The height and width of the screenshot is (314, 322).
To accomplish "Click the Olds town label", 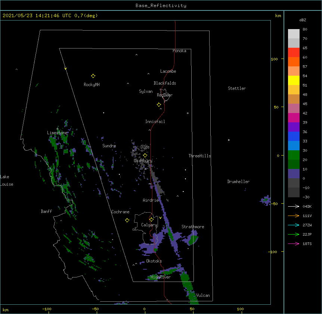I will pos(145,147).
